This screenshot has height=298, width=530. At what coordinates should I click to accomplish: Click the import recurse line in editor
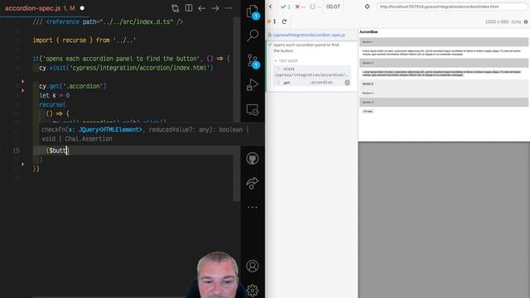(x=84, y=41)
